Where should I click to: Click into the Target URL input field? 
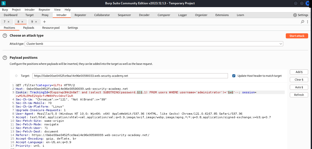tap(130, 76)
